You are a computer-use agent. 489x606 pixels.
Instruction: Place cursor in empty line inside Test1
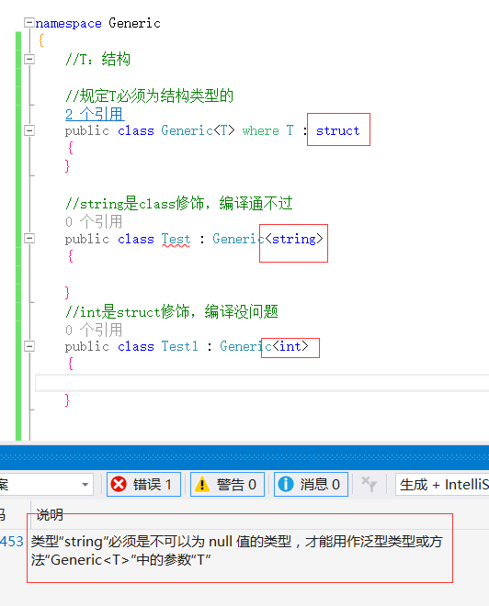262,383
